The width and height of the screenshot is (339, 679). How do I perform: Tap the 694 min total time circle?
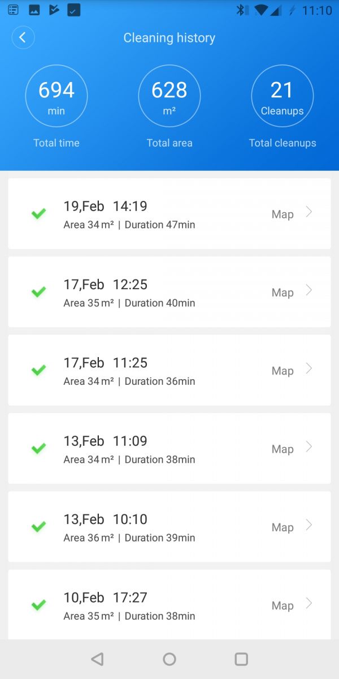56,96
